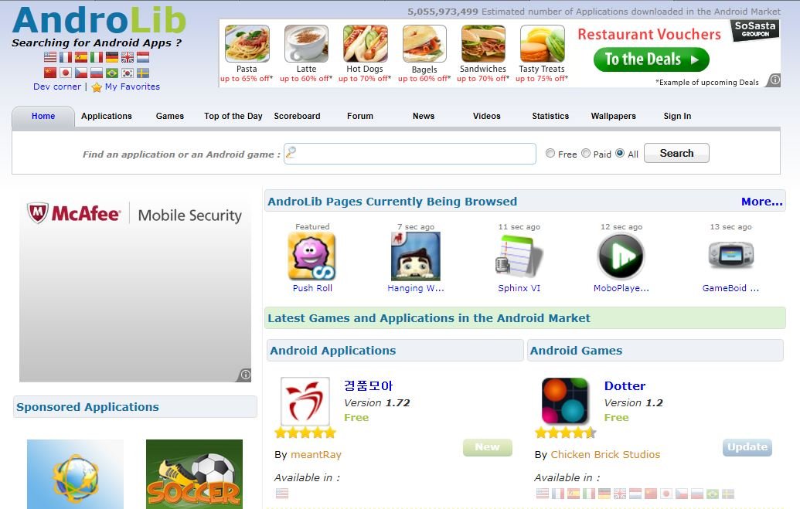This screenshot has height=509, width=800.
Task: Focus the application search input field
Action: tap(410, 154)
